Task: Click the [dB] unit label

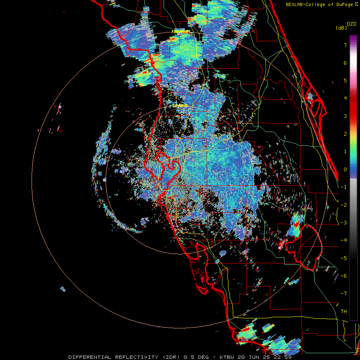Action: tap(341, 28)
